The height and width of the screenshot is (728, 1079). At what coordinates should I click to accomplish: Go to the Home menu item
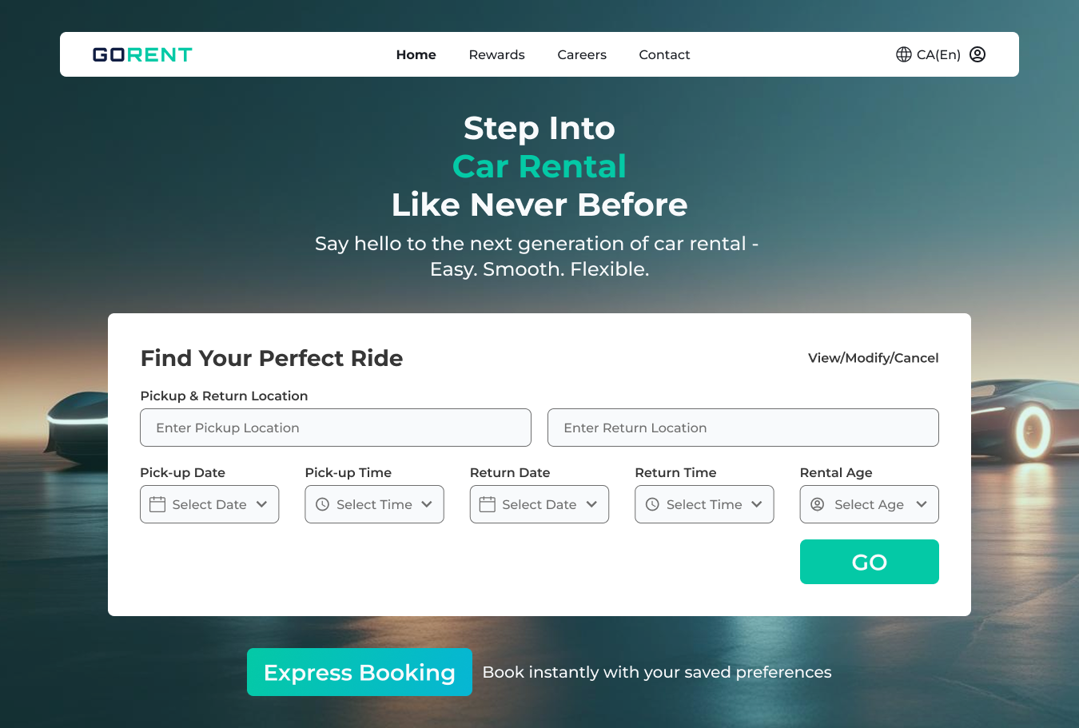tap(416, 54)
